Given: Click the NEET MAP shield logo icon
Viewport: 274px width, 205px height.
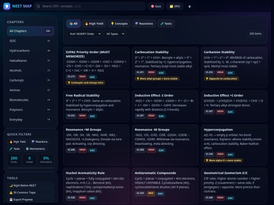Looking at the screenshot, I should coord(7,6).
